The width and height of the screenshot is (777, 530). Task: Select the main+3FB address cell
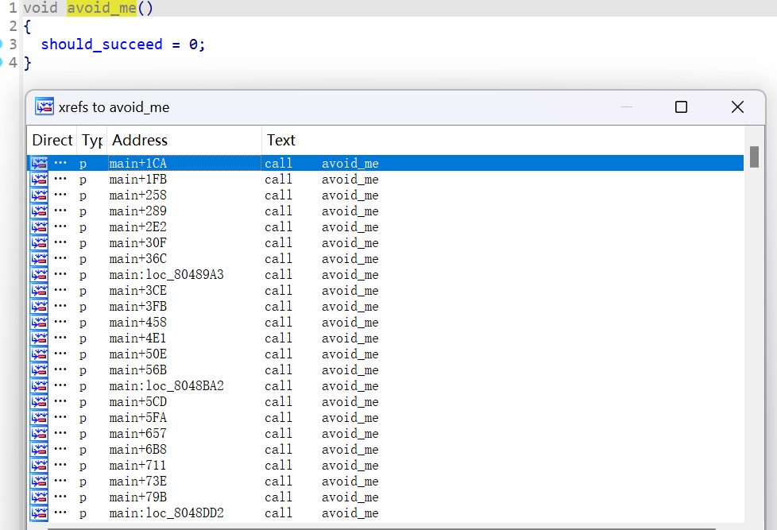[x=184, y=306]
